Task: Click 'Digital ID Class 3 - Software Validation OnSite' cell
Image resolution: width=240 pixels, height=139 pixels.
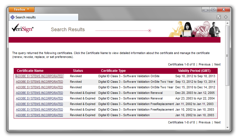Action: tap(129, 76)
